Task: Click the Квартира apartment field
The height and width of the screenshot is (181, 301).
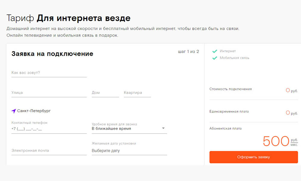Action: pos(137,93)
